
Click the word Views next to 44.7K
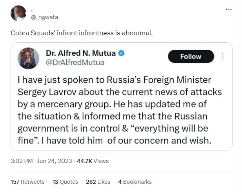tap(101, 161)
